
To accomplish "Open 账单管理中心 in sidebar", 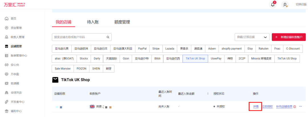I will tap(19, 56).
